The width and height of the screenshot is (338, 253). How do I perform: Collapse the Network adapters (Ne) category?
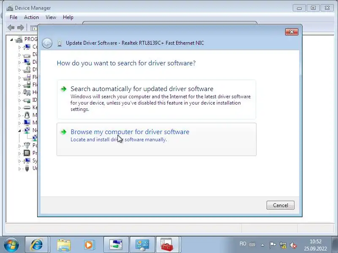[x=19, y=131]
